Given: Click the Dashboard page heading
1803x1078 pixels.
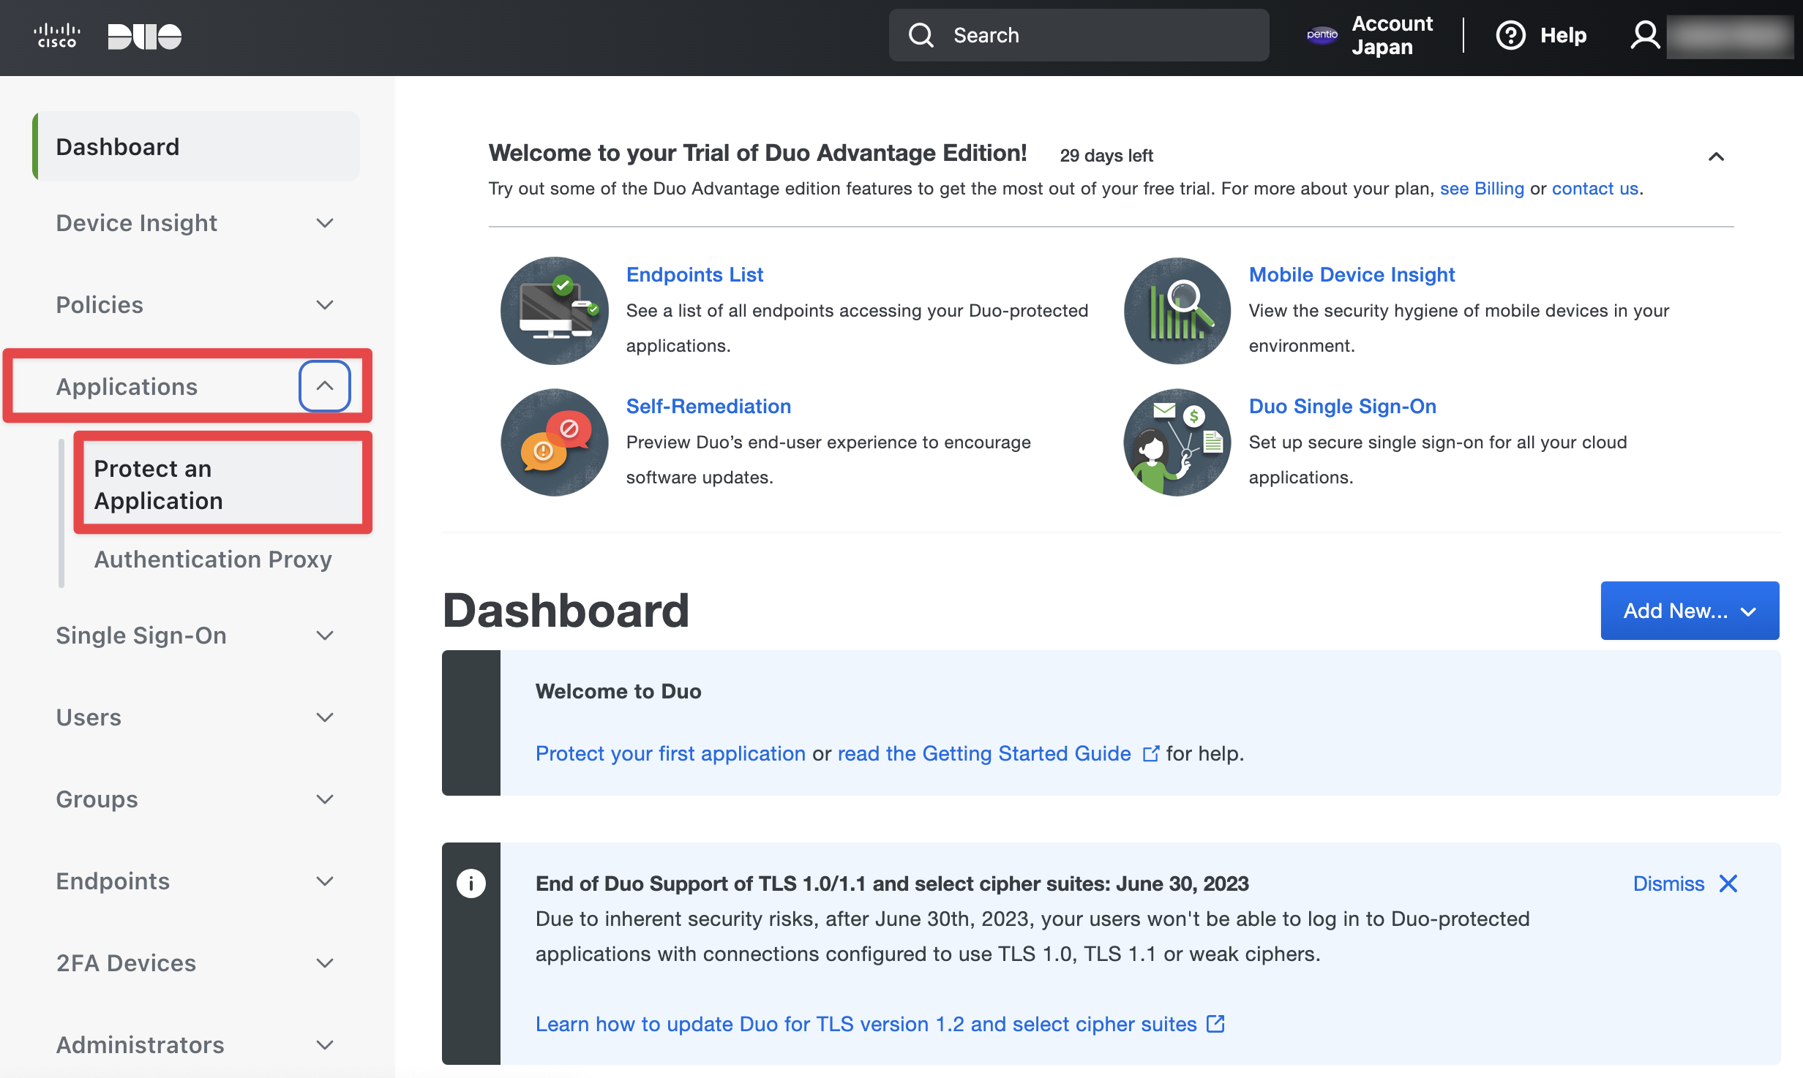Looking at the screenshot, I should point(566,611).
